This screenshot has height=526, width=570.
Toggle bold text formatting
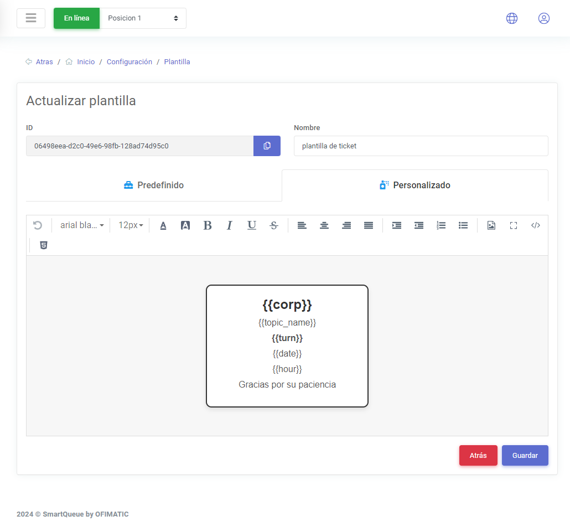pos(208,225)
